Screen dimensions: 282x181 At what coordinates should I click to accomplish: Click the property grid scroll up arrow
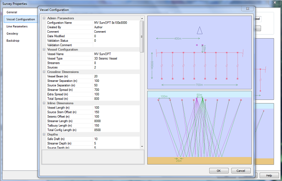point(142,18)
